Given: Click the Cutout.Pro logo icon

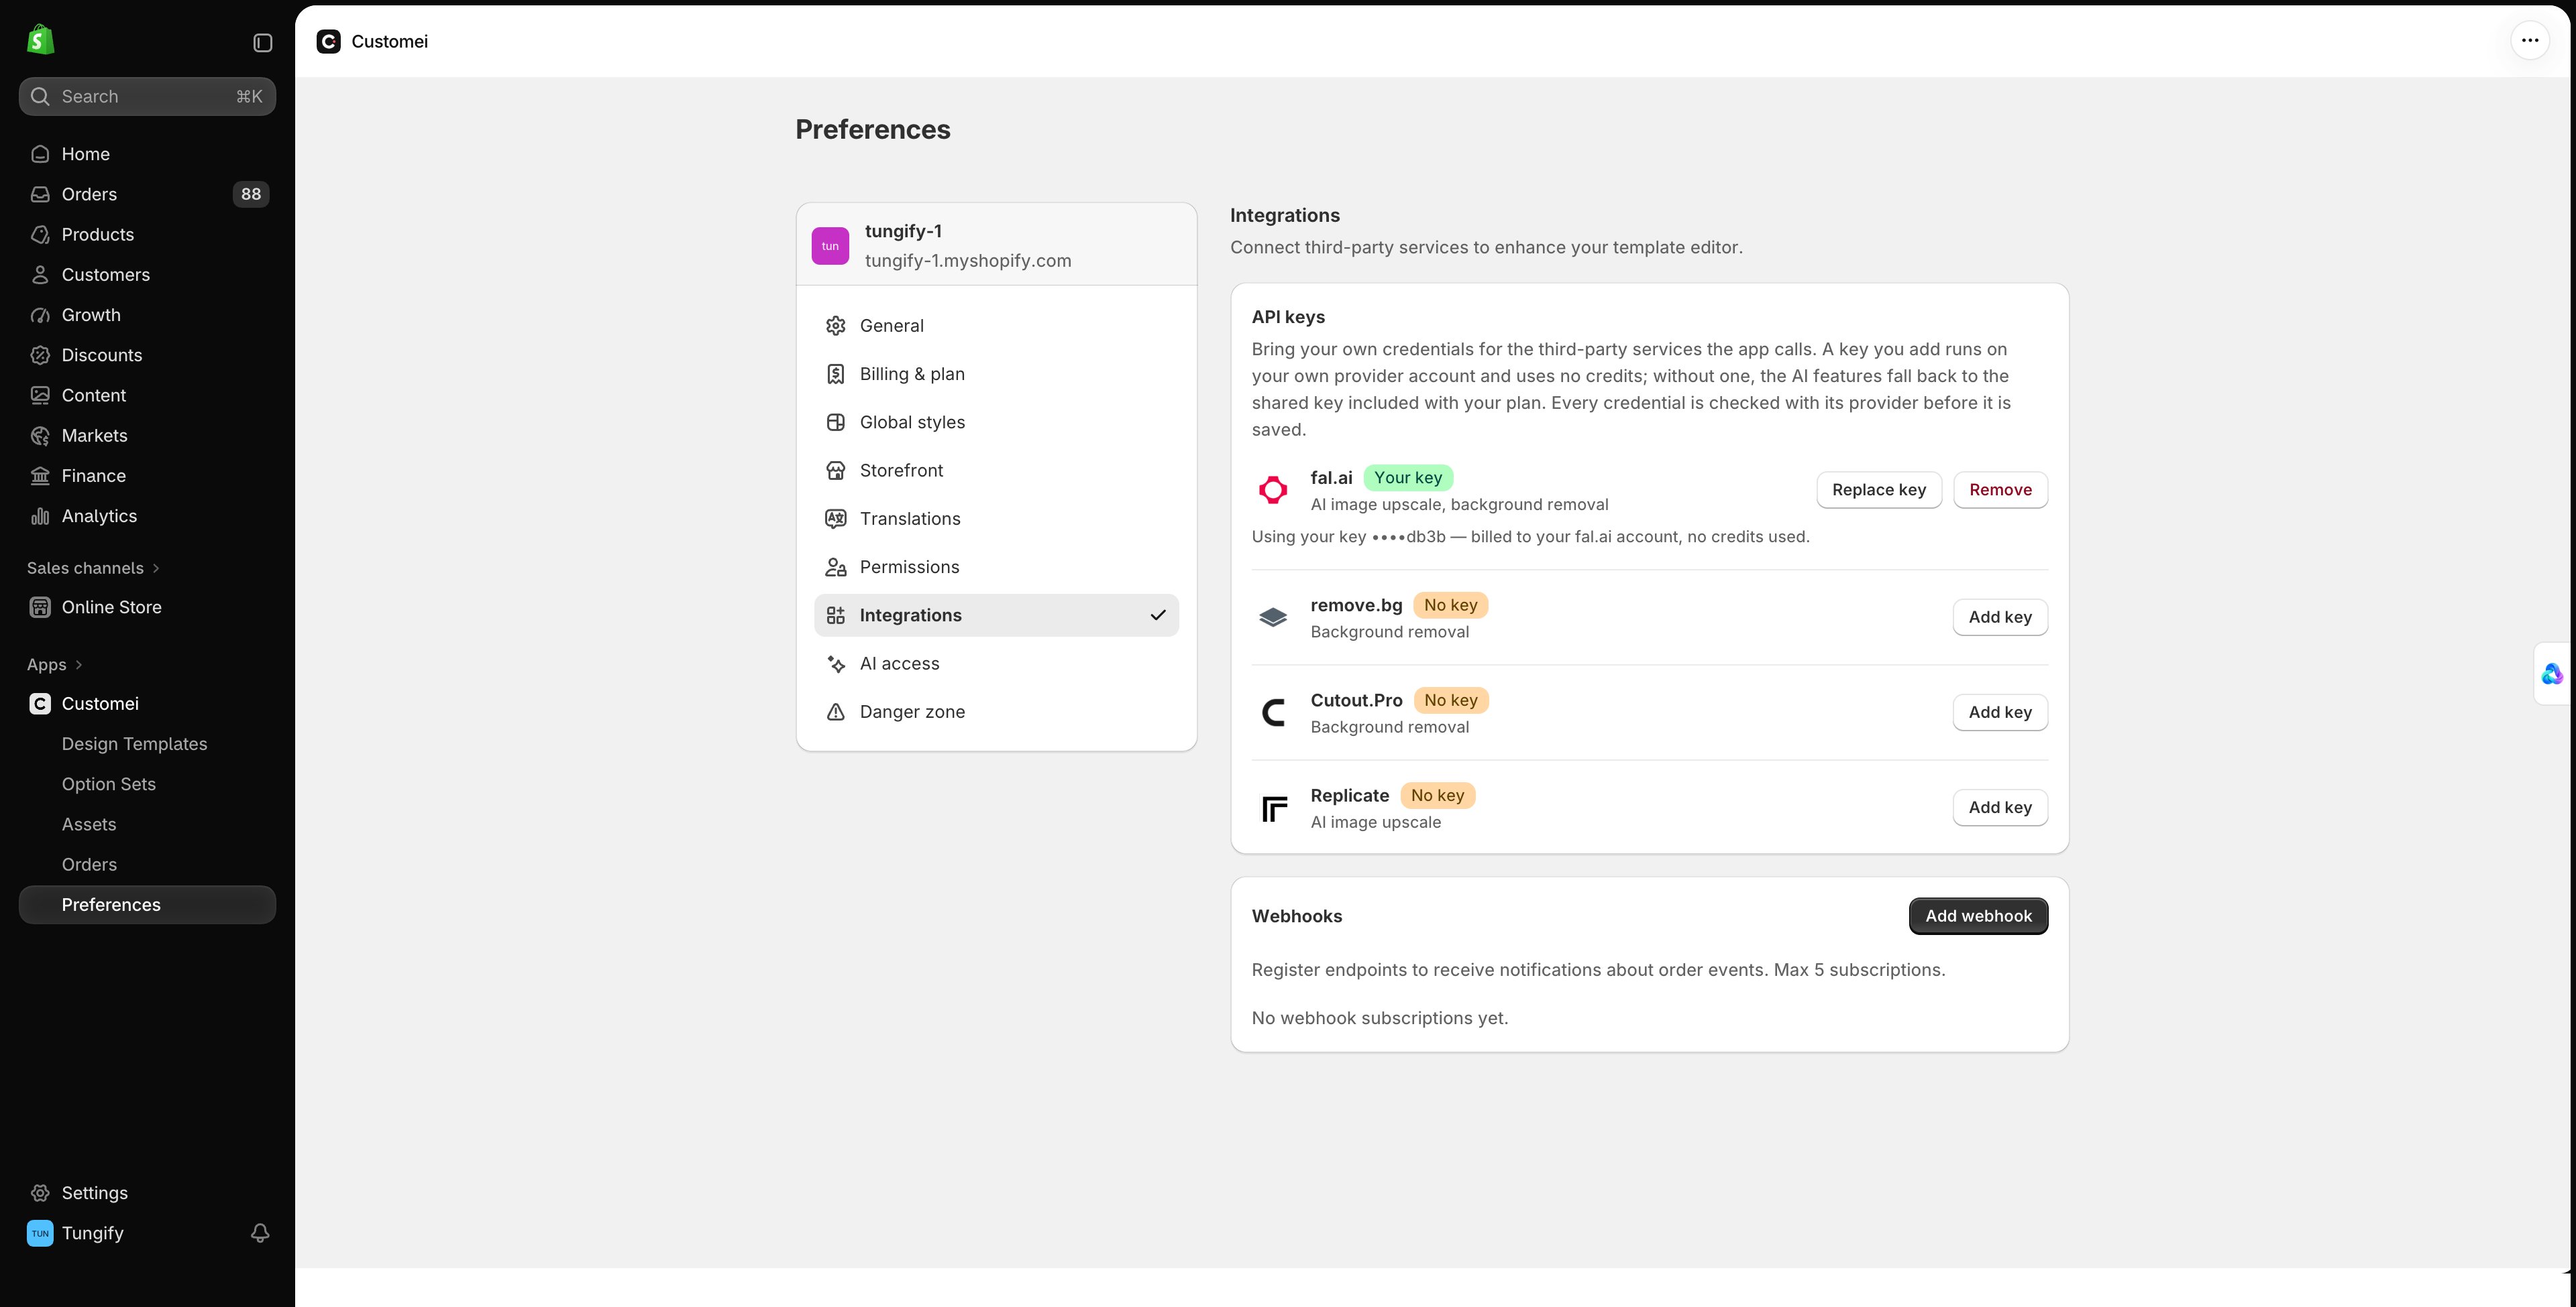Looking at the screenshot, I should point(1273,712).
